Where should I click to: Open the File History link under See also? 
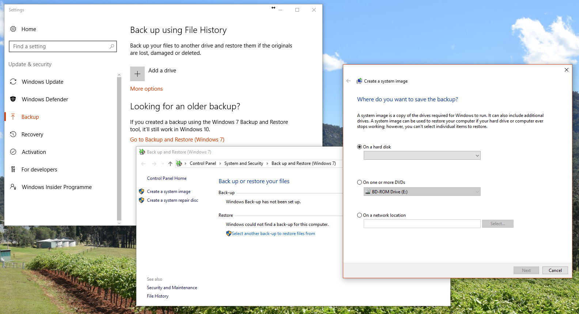158,296
